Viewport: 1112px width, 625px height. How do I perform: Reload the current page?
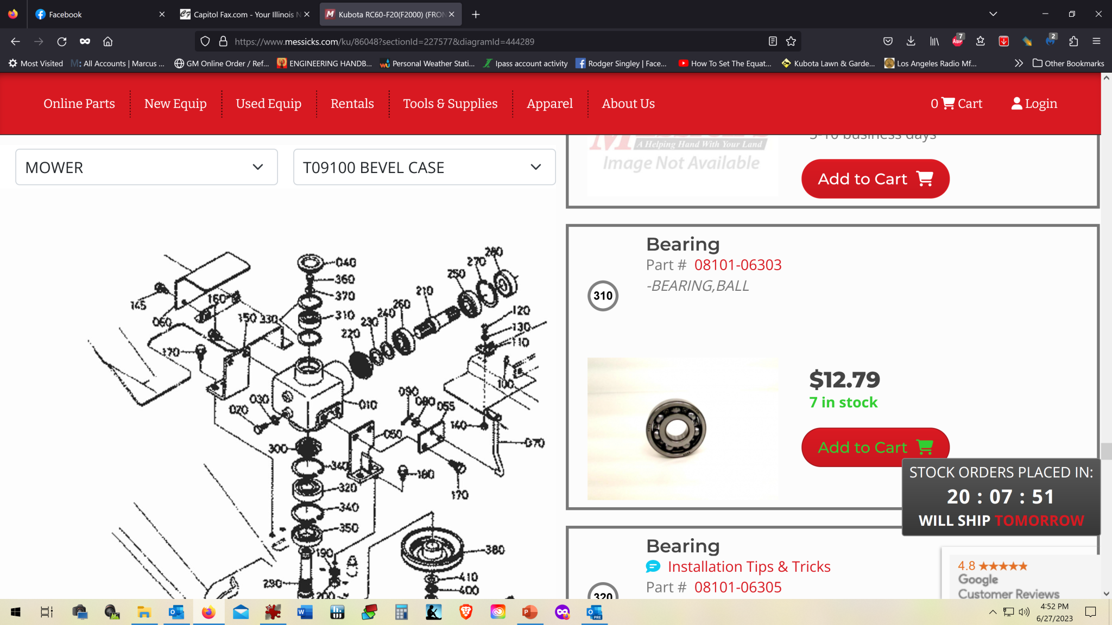click(62, 41)
